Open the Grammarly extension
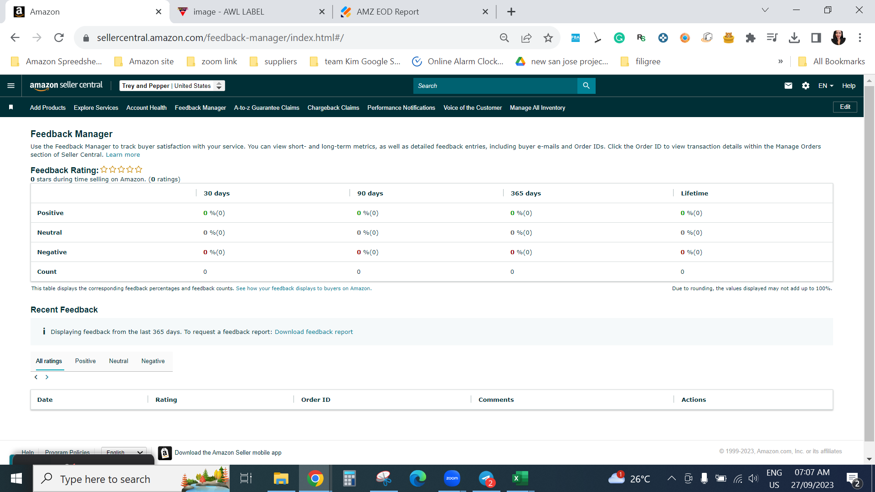The height and width of the screenshot is (492, 875). coord(619,38)
